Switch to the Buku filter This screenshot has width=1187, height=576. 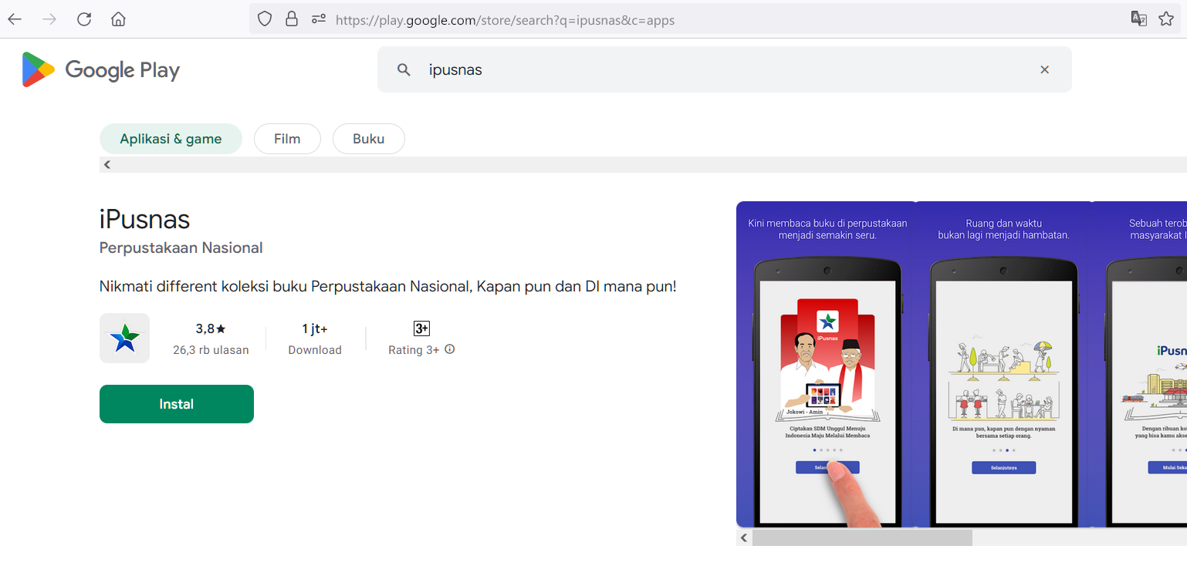(369, 139)
